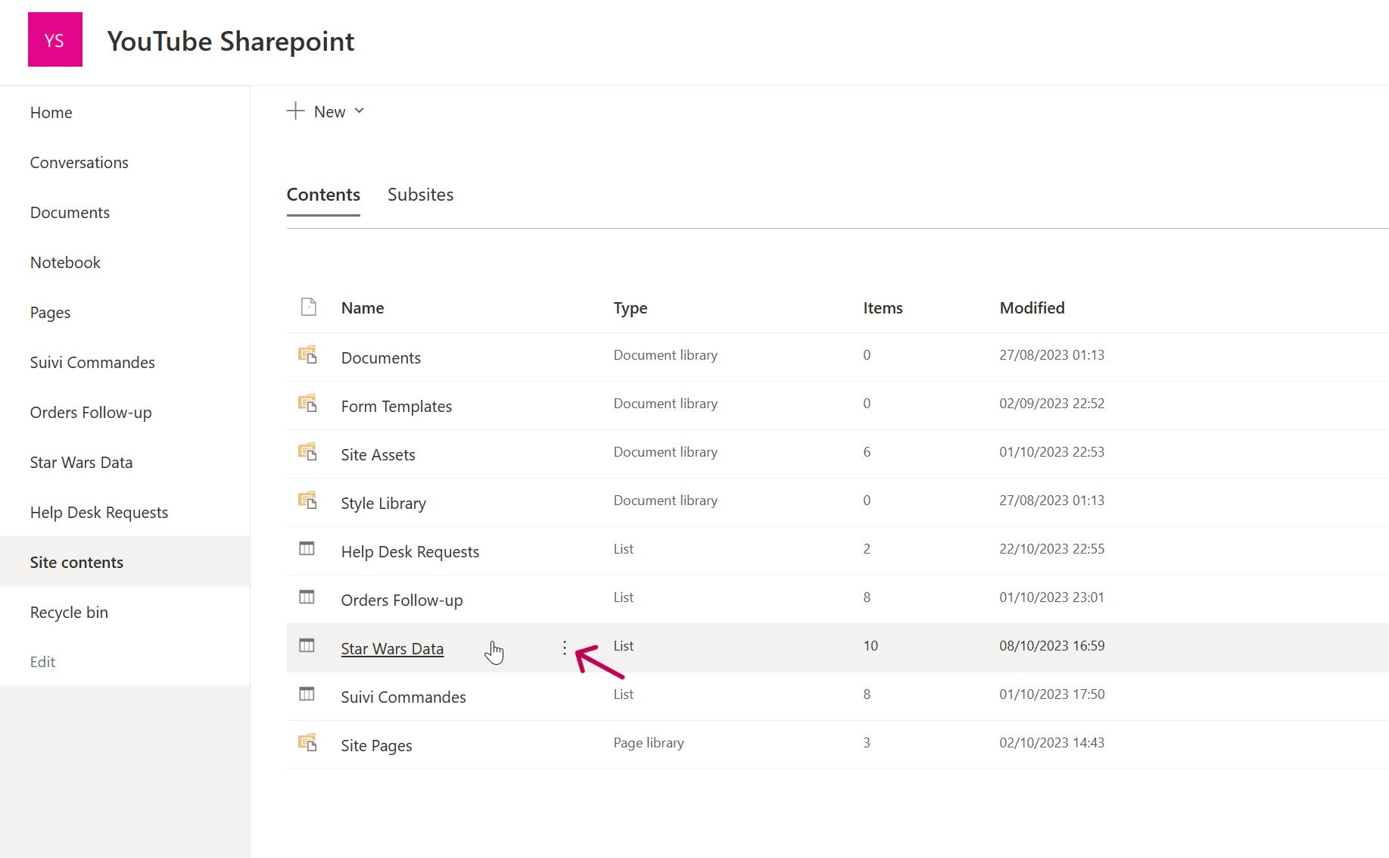Open Pages in left navigation
The height and width of the screenshot is (858, 1389).
tap(50, 313)
